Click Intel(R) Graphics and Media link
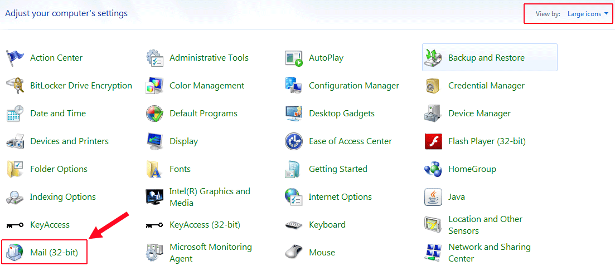Viewport: 615px width, 266px height. click(x=210, y=197)
